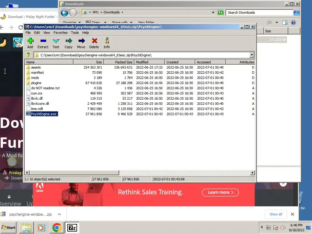Click Show all downloads button
This screenshot has width=312, height=234.
(275, 214)
